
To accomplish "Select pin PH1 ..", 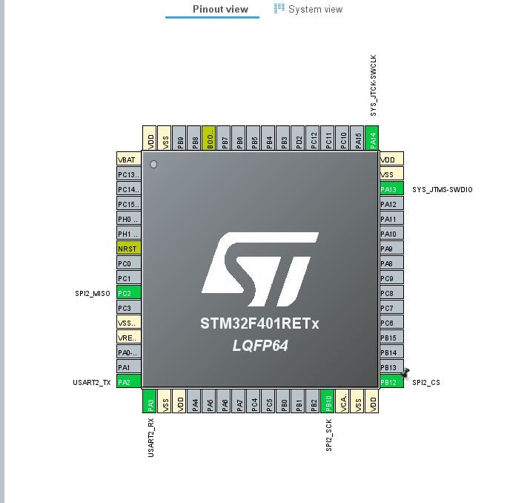I will pos(129,234).
